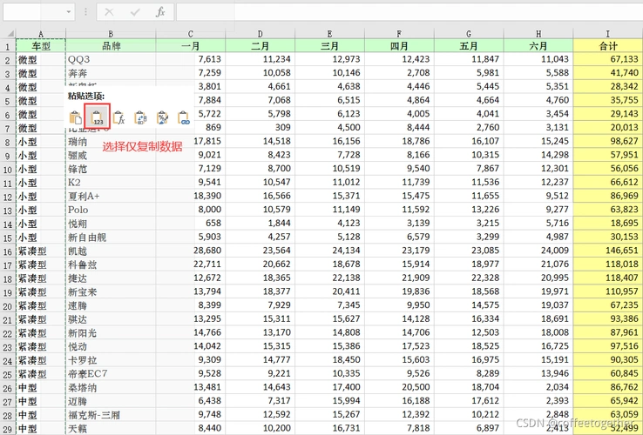Click the 合计 header cell
This screenshot has width=643, height=435.
coord(607,46)
